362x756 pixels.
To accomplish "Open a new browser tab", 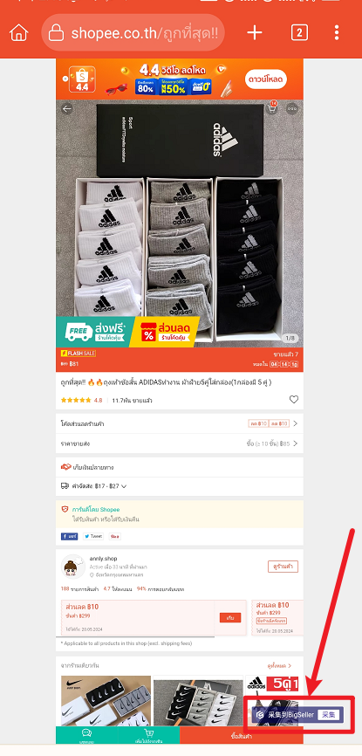I will coord(255,33).
